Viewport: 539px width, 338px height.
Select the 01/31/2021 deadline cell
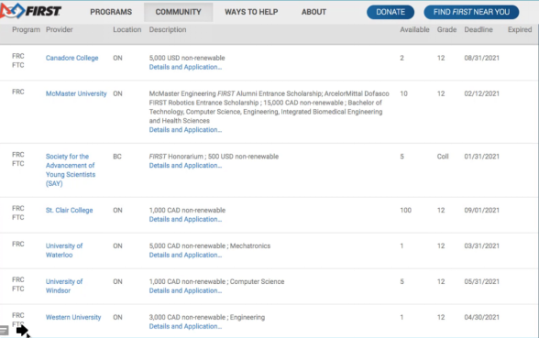coord(481,157)
